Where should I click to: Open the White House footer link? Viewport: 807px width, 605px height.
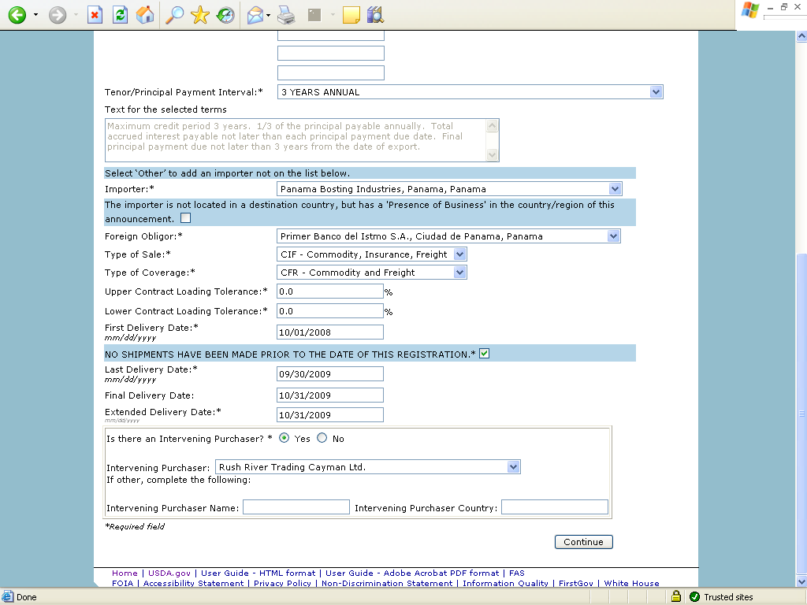point(631,584)
